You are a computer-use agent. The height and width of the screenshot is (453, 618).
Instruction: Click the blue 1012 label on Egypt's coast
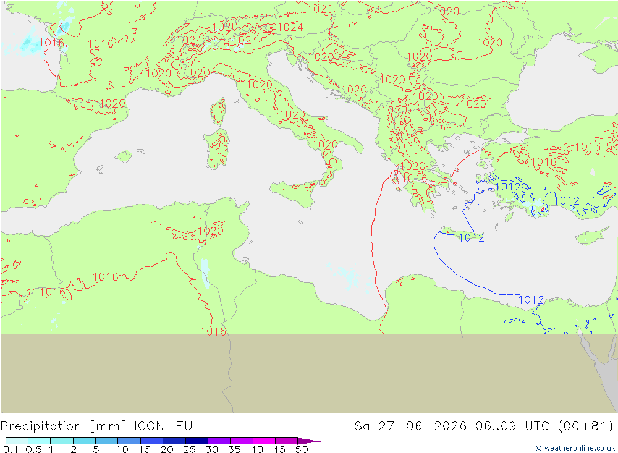point(531,300)
